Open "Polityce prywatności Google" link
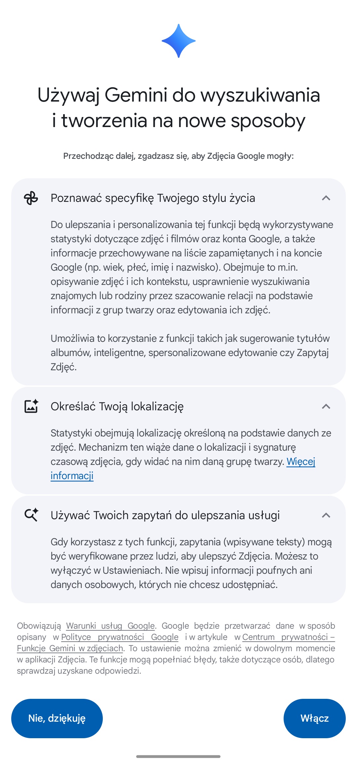 tap(120, 637)
